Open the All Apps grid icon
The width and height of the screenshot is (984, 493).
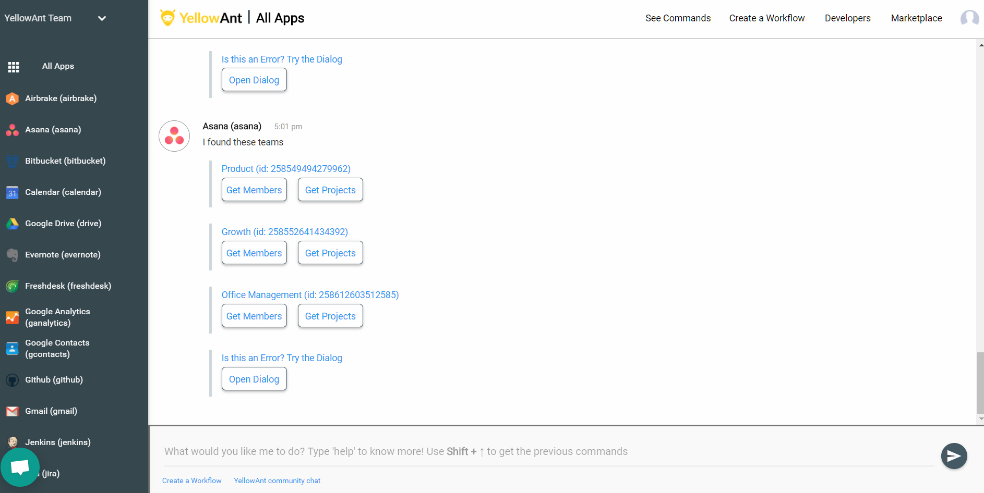14,67
